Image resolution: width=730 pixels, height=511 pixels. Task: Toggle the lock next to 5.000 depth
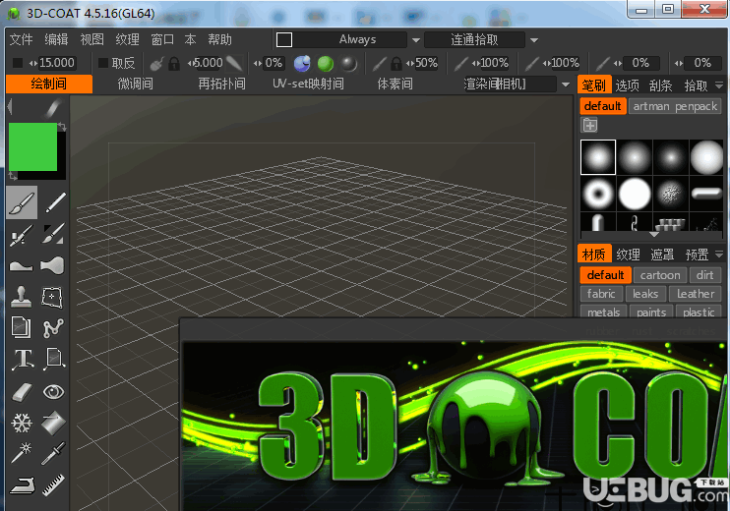[174, 63]
